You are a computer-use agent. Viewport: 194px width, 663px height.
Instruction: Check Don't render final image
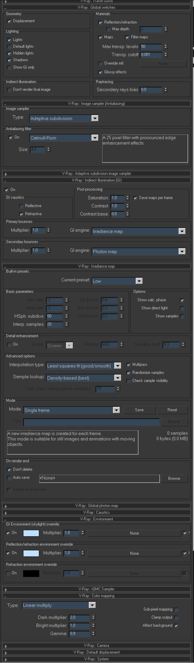9,90
